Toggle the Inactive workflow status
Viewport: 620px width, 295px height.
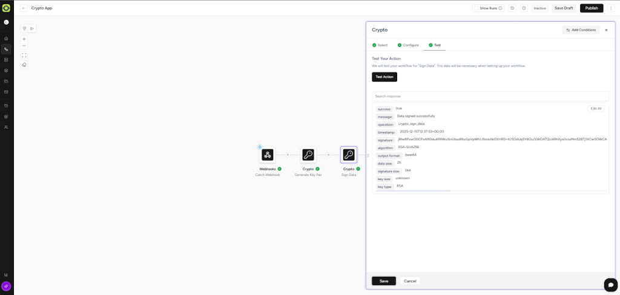point(539,8)
